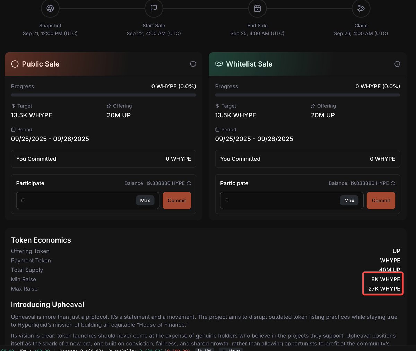
Task: Click the Snapshot aperture timeline icon
Action: coord(50,8)
